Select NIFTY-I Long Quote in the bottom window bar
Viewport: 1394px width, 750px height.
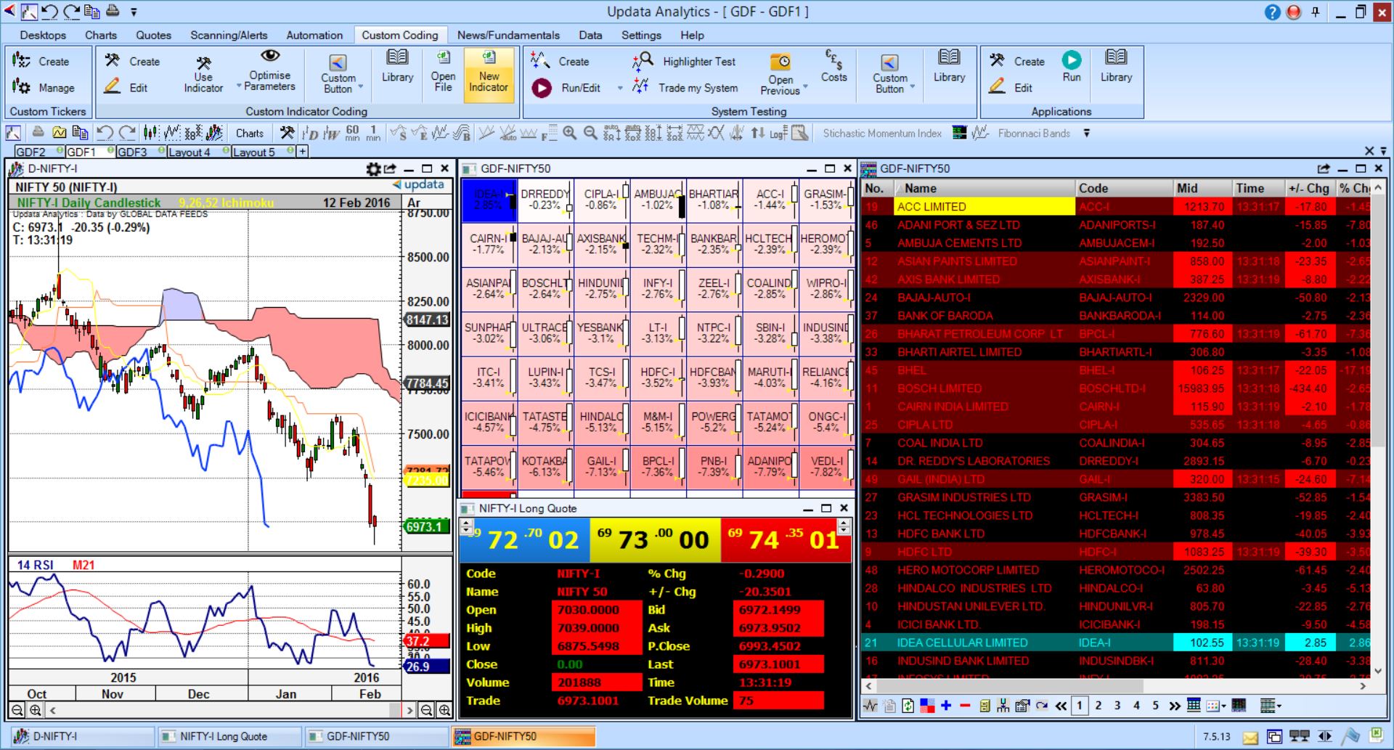(x=229, y=736)
